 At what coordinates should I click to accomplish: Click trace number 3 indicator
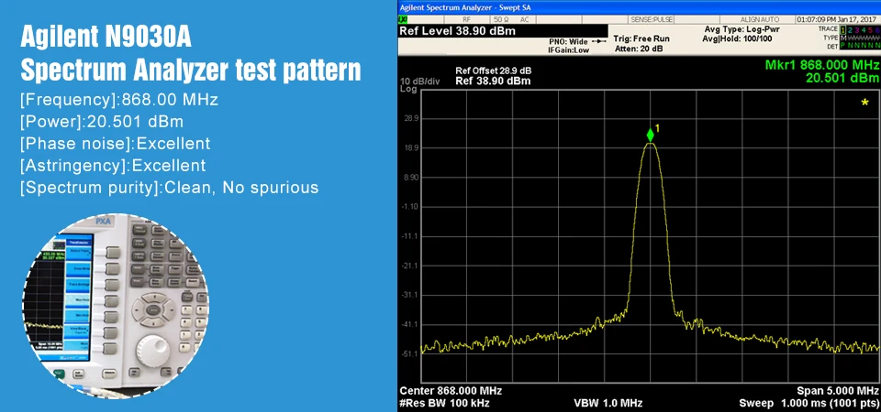click(857, 29)
